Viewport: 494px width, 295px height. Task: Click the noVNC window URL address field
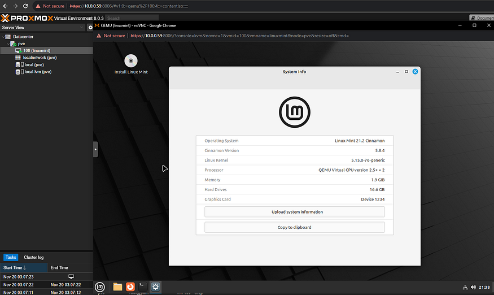[x=239, y=36]
